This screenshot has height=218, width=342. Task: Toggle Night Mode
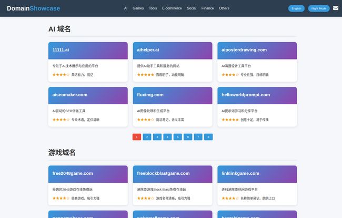[319, 8]
